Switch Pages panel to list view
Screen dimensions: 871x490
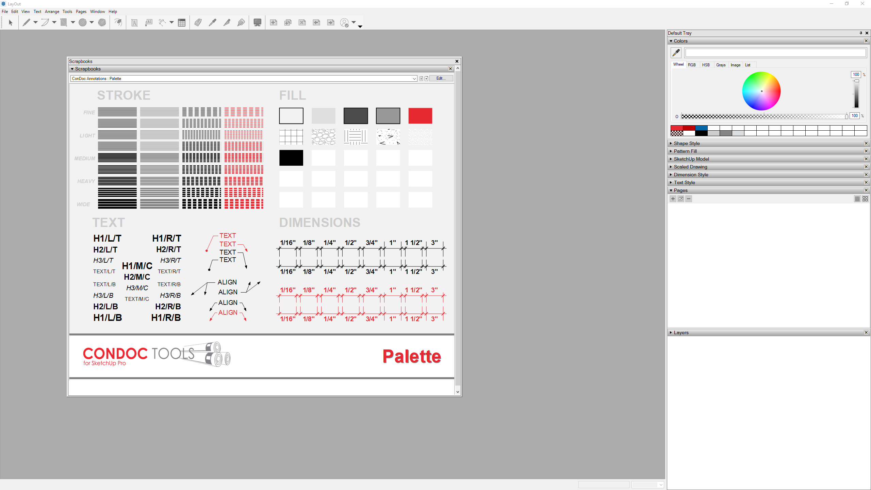857,199
